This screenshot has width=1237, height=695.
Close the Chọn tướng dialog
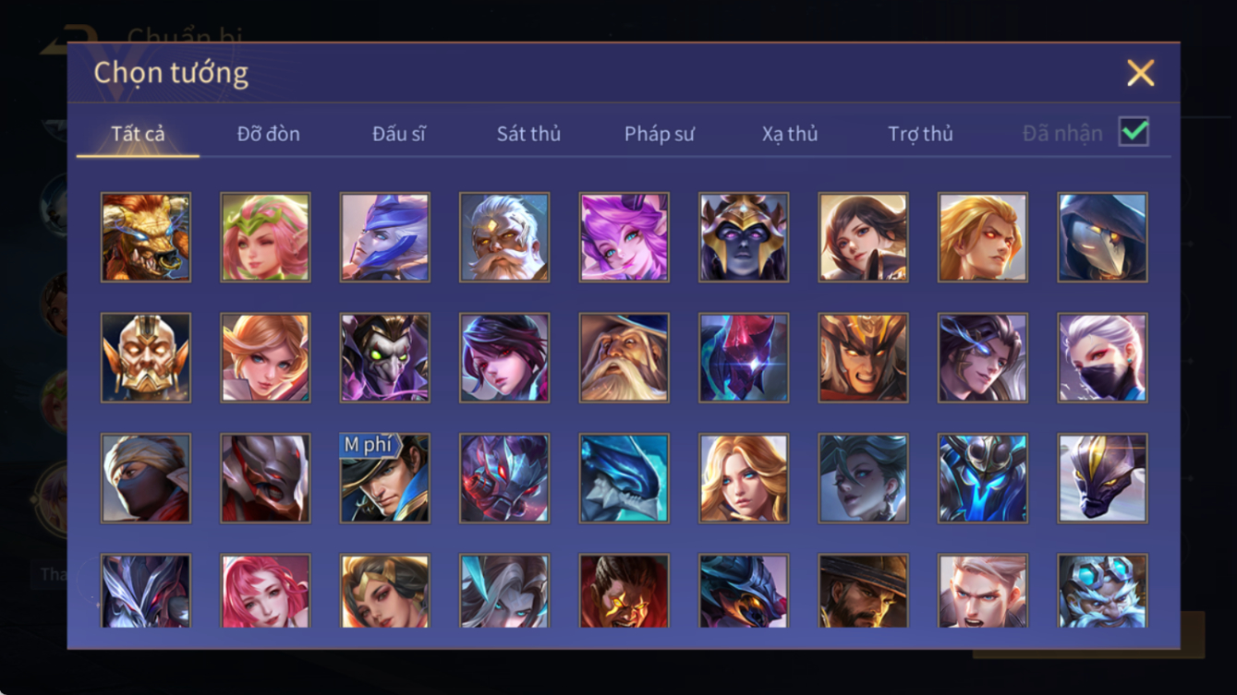(1141, 73)
